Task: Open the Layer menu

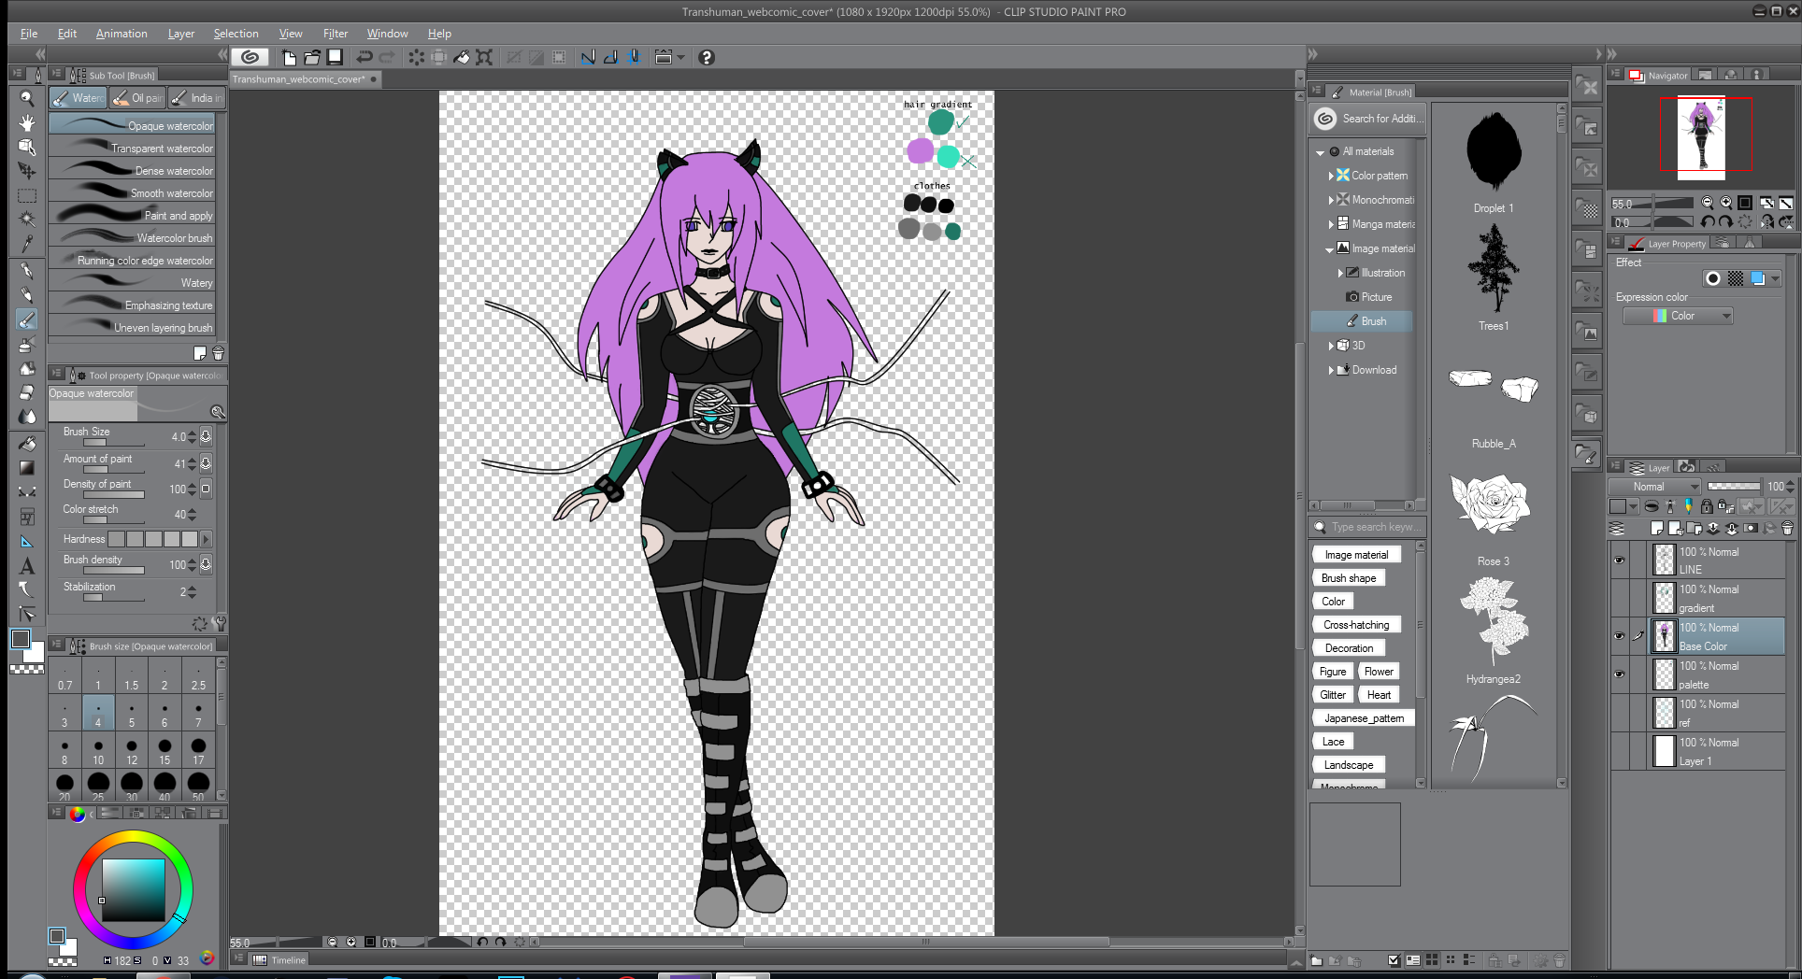Action: pyautogui.click(x=181, y=34)
